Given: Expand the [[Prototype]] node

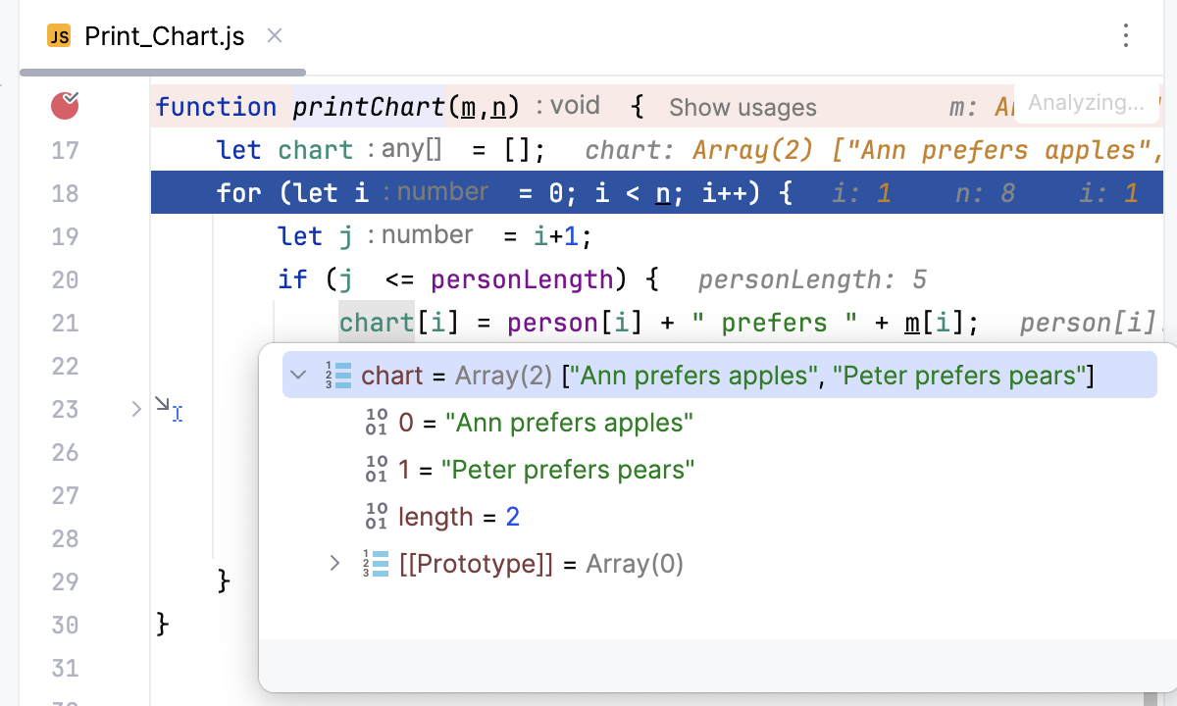Looking at the screenshot, I should tap(334, 563).
